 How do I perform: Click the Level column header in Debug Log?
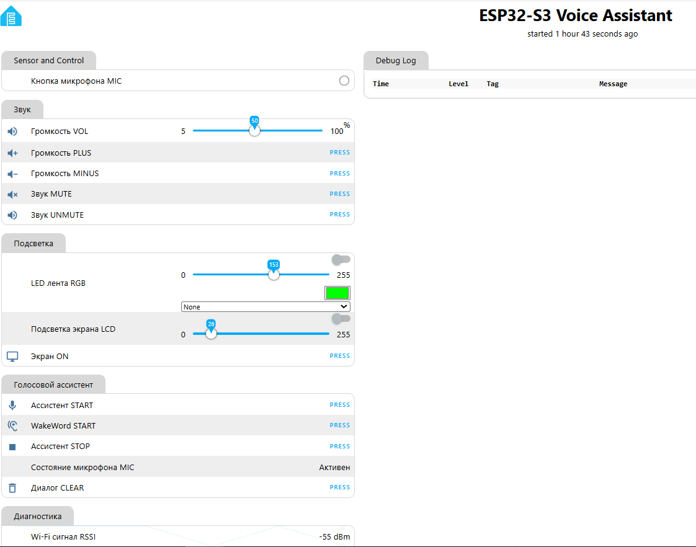(458, 84)
